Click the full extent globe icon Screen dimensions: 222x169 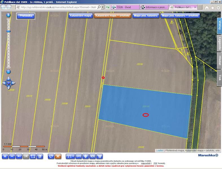[40, 156]
